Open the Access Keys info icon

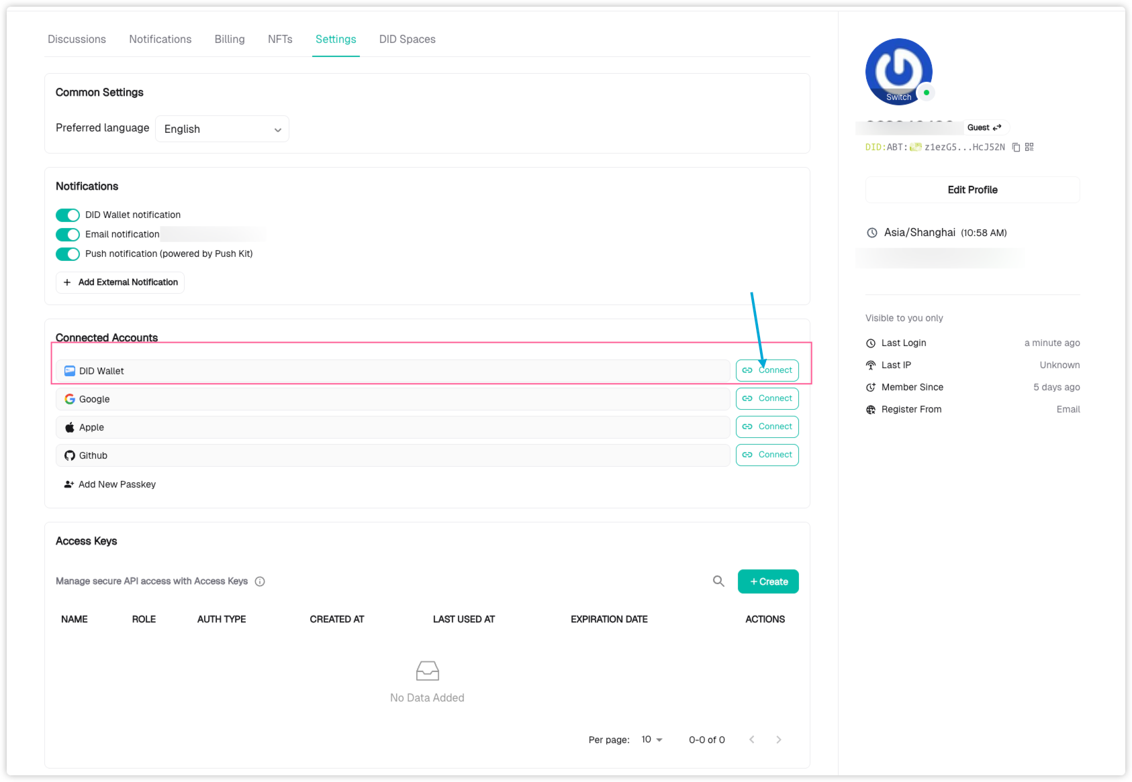[260, 581]
